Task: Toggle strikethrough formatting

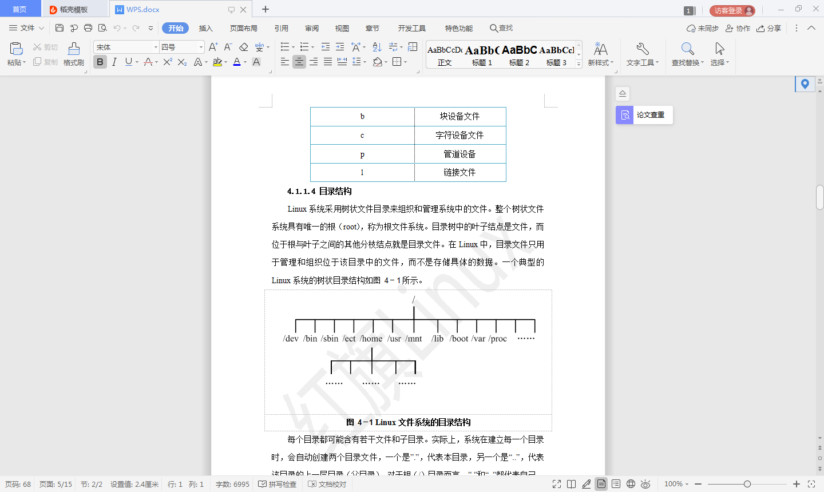Action: pos(148,62)
